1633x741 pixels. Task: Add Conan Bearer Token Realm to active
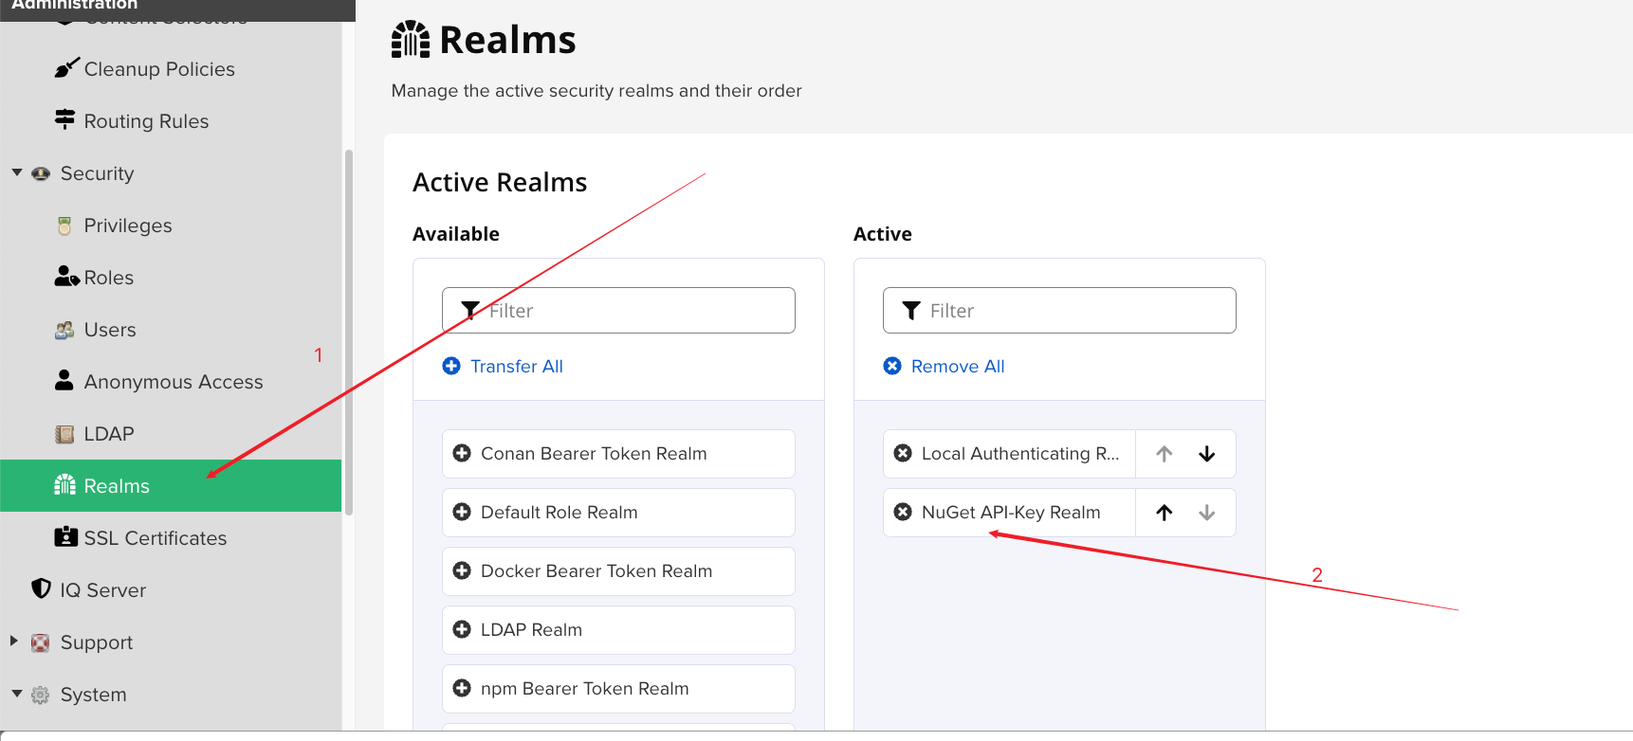pyautogui.click(x=618, y=454)
